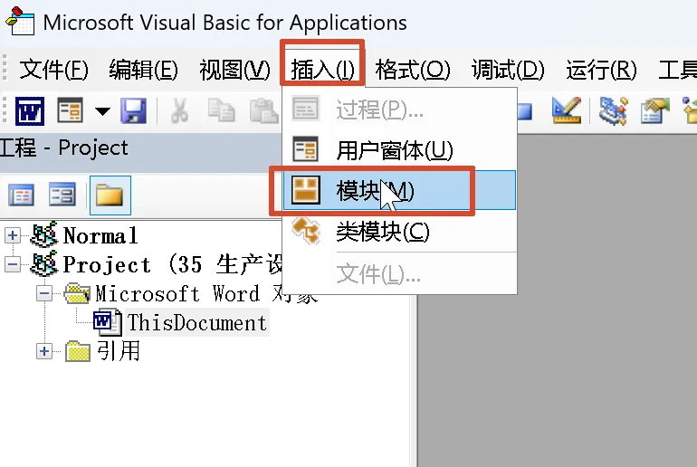This screenshot has height=467, width=697.
Task: Expand the 引用 folder node
Action: [x=44, y=351]
